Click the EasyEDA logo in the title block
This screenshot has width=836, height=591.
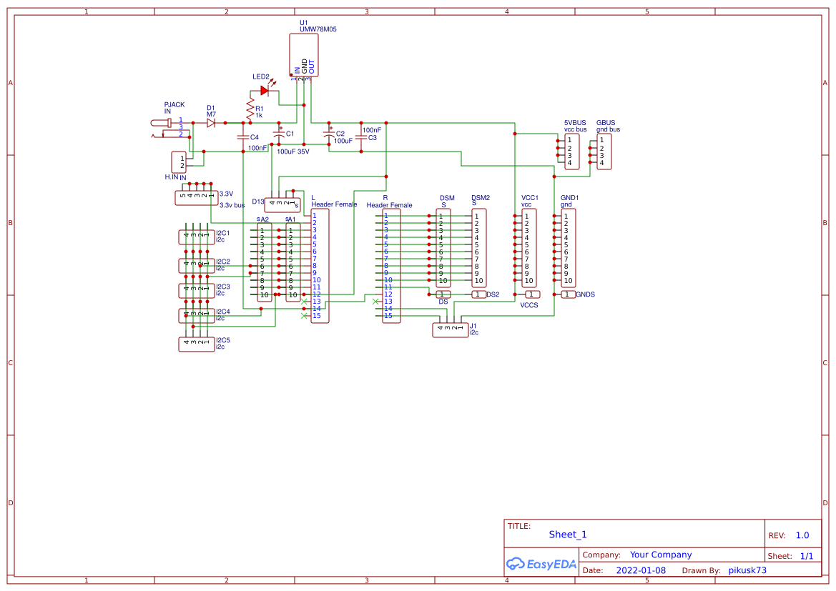[x=541, y=564]
